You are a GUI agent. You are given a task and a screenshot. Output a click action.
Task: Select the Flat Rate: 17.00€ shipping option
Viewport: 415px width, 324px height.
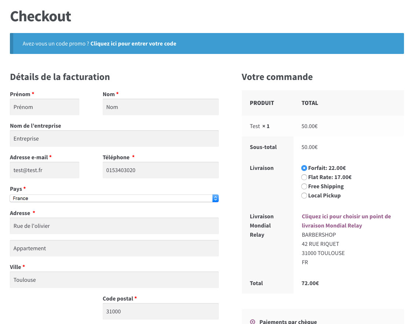click(304, 177)
